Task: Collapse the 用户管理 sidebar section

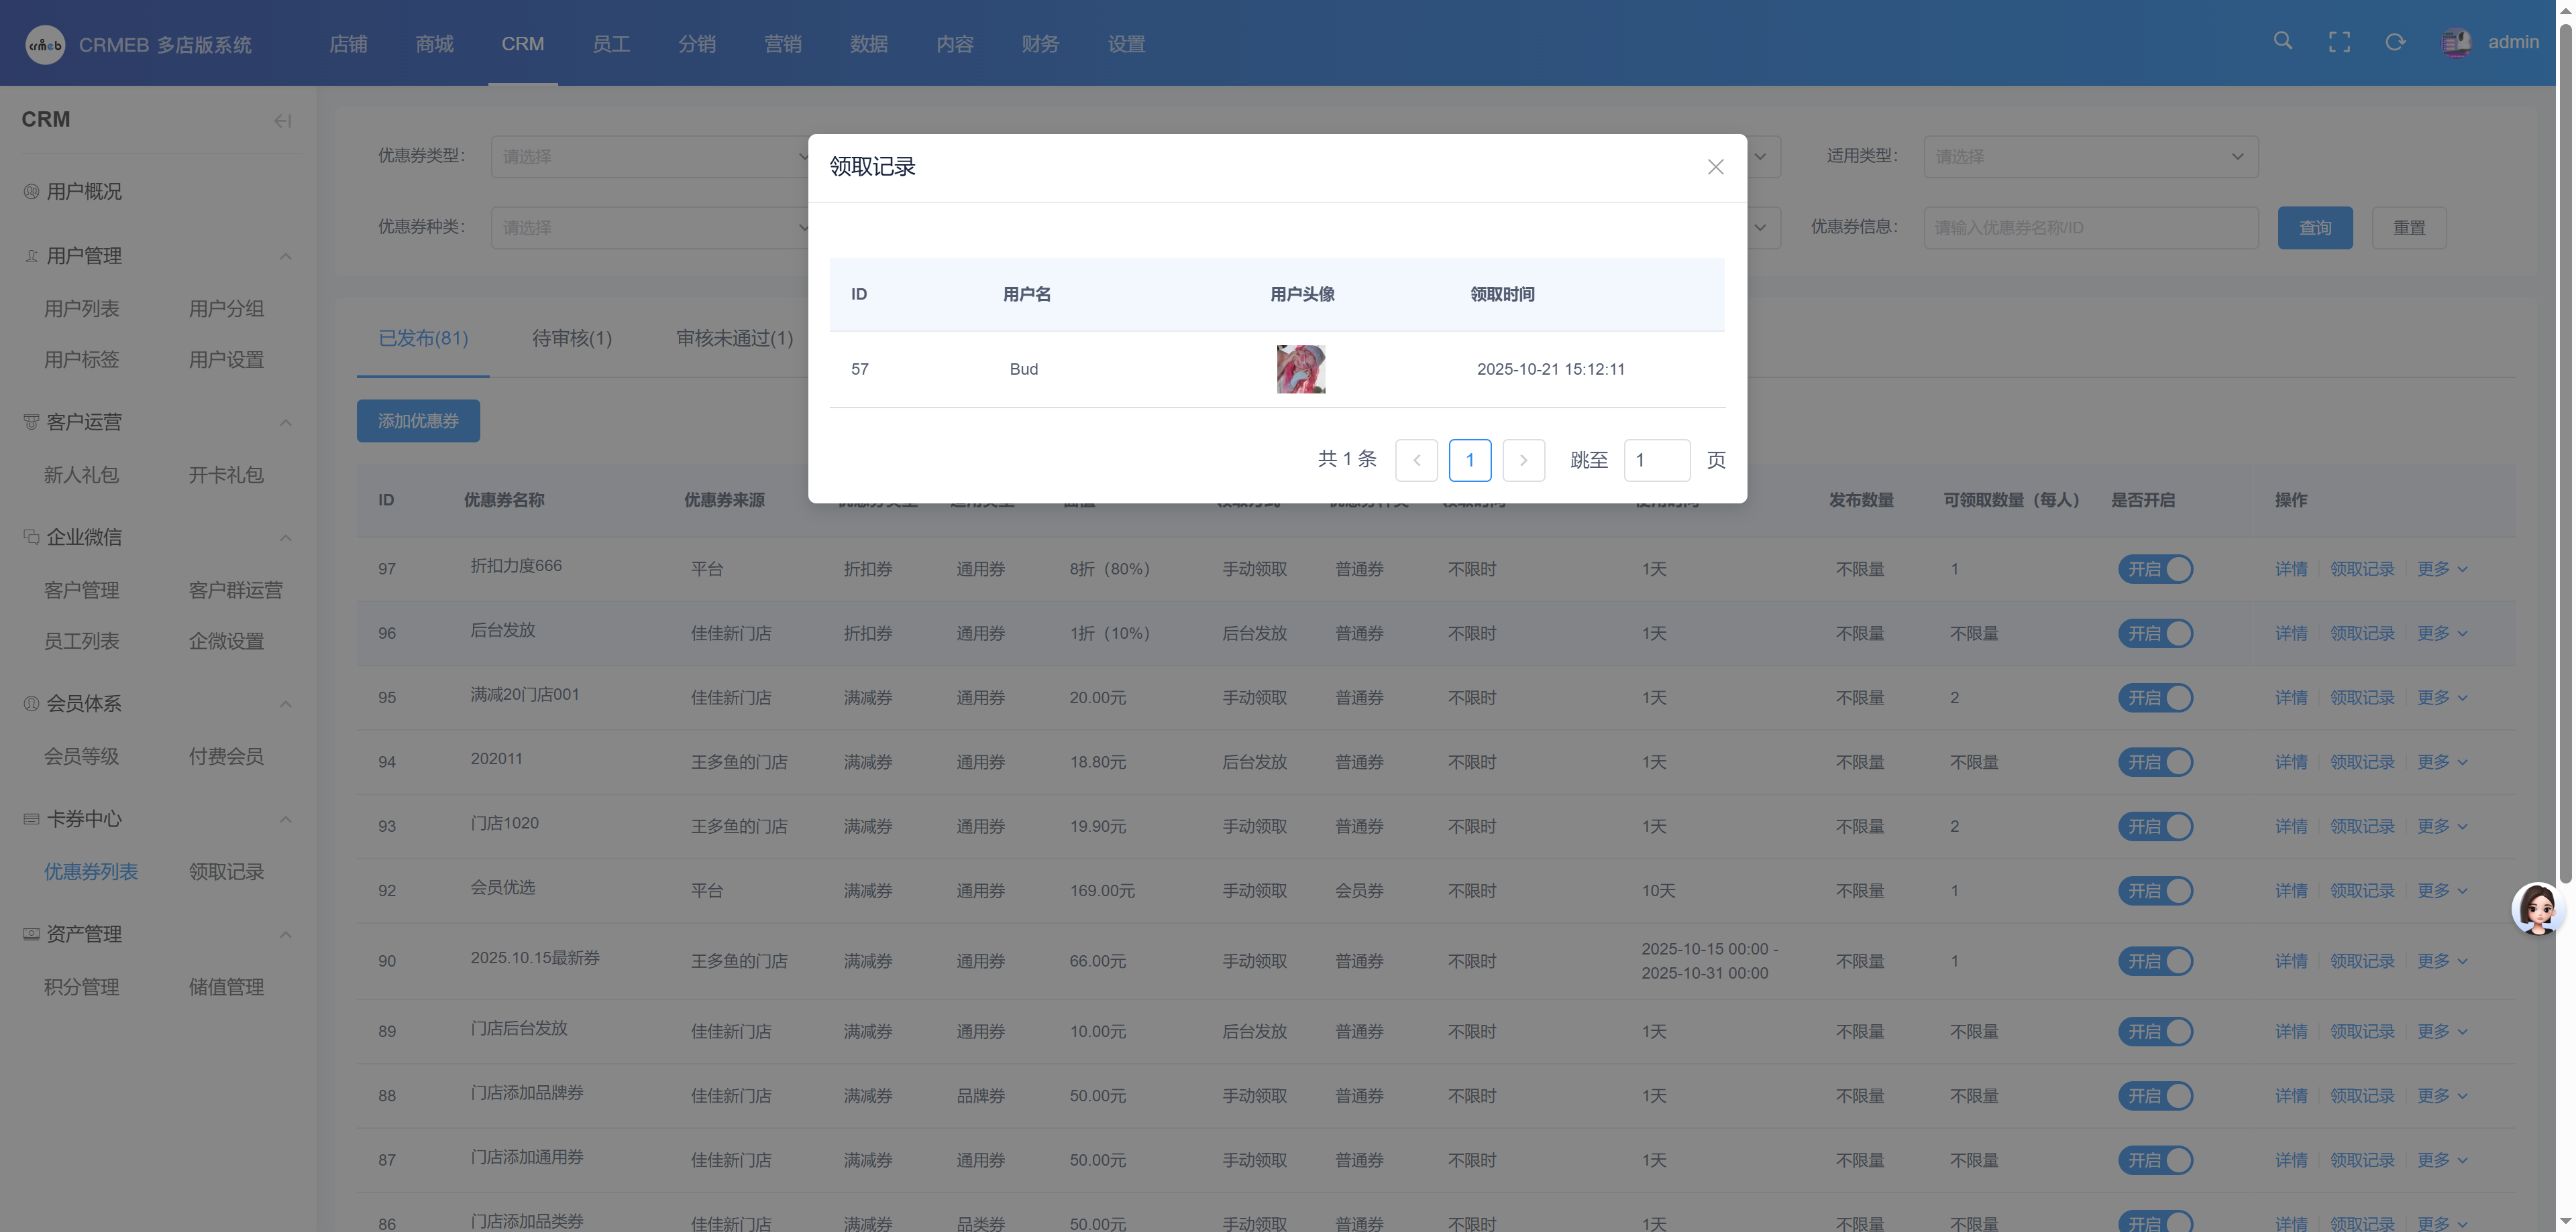Action: 285,256
